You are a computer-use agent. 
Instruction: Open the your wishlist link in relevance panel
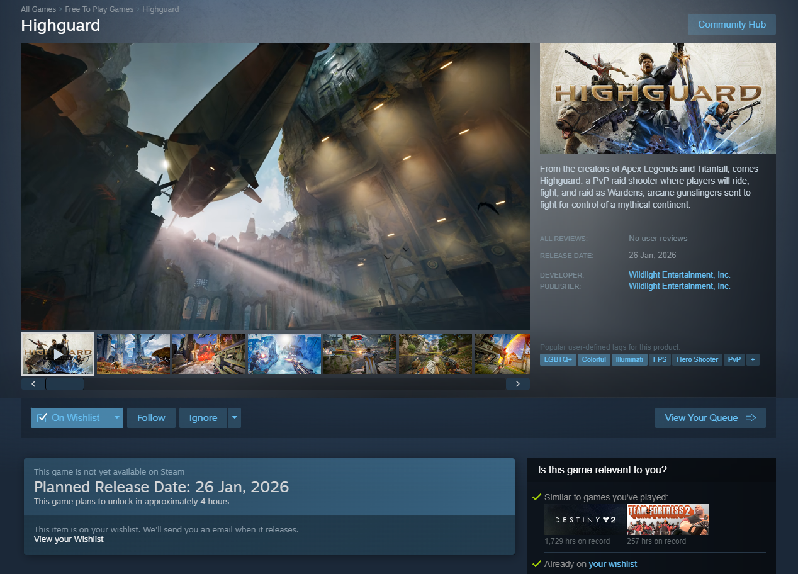(613, 565)
